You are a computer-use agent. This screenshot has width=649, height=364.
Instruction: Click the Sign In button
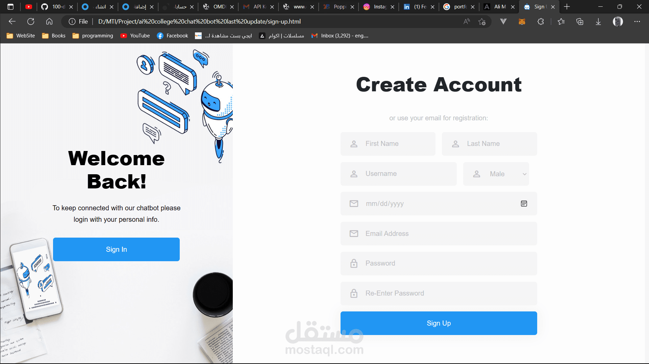[x=116, y=249]
